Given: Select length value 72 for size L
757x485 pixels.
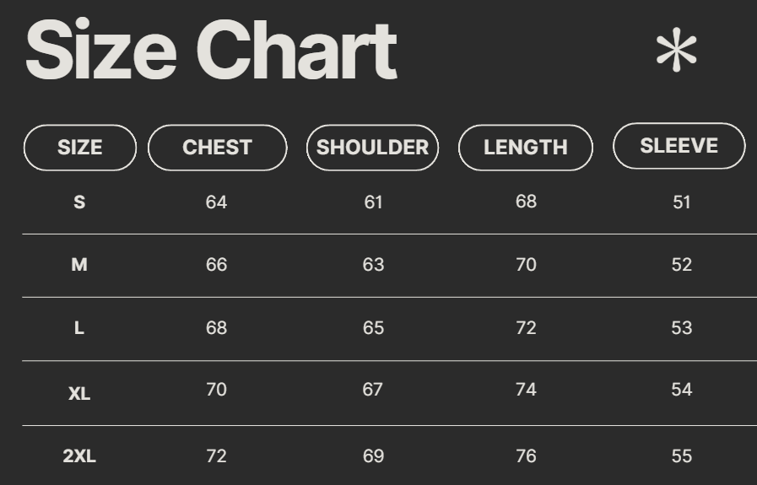Looking at the screenshot, I should pyautogui.click(x=526, y=328).
